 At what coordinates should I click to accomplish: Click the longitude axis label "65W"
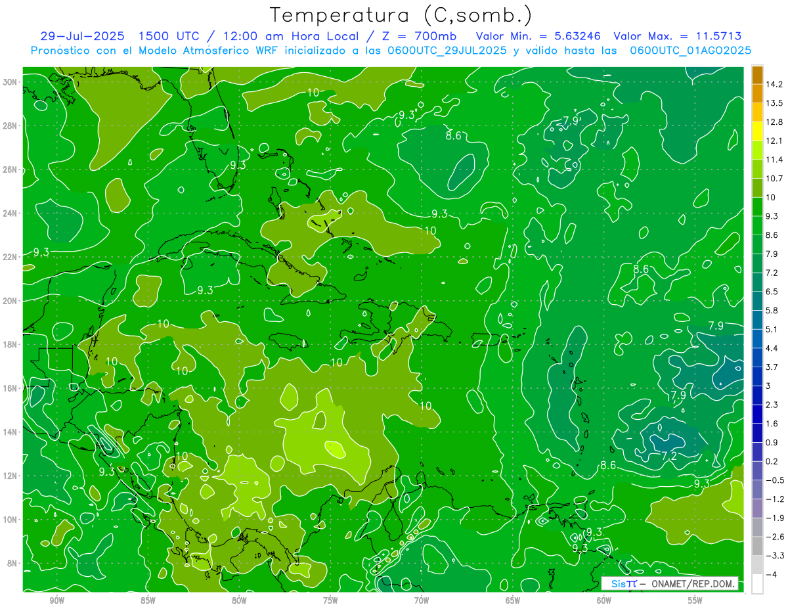[x=513, y=600]
